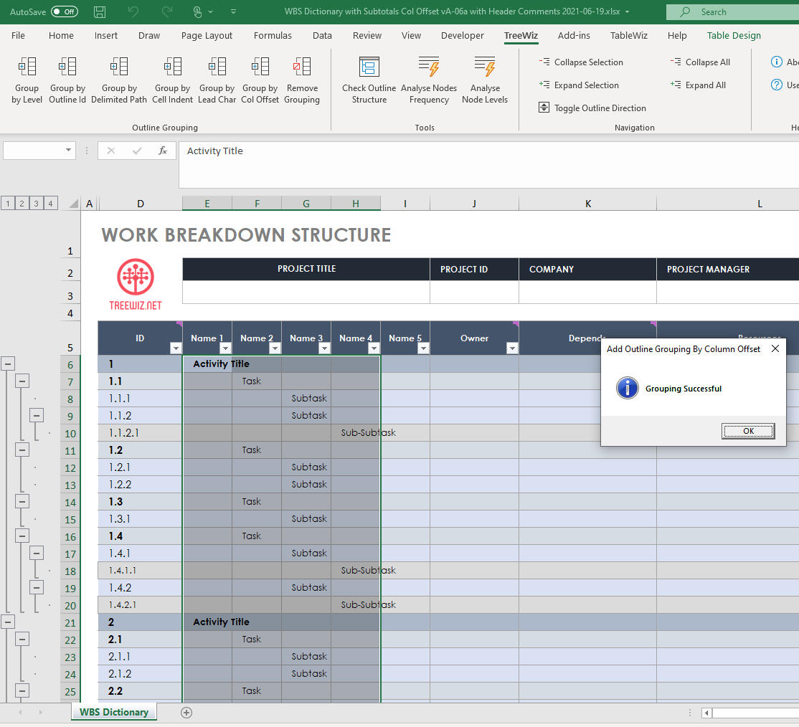The width and height of the screenshot is (799, 727).
Task: Click outline level 2 button
Action: tap(22, 204)
